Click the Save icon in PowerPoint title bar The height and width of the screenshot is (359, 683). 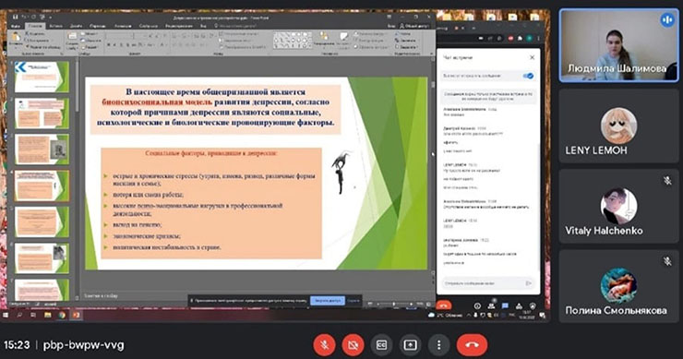16,17
